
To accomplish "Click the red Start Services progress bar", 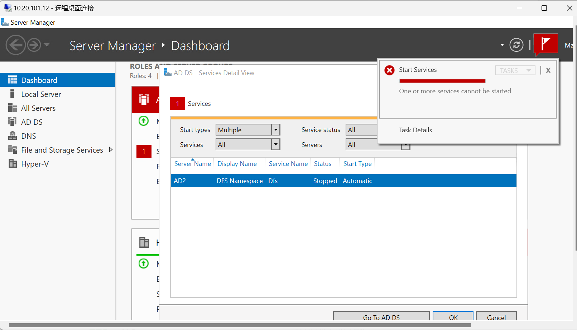I will coord(442,81).
